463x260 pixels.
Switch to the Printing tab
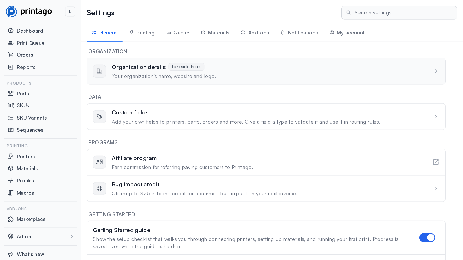click(142, 33)
